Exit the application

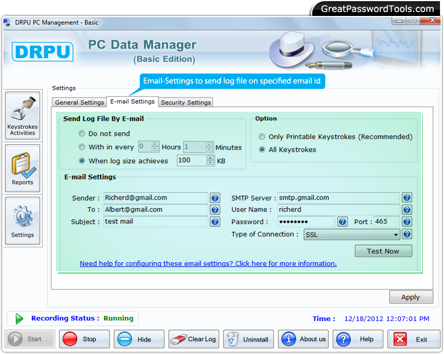pos(413,339)
